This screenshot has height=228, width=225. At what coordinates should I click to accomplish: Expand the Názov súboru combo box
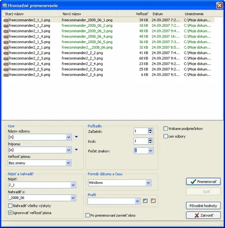(x=68, y=137)
